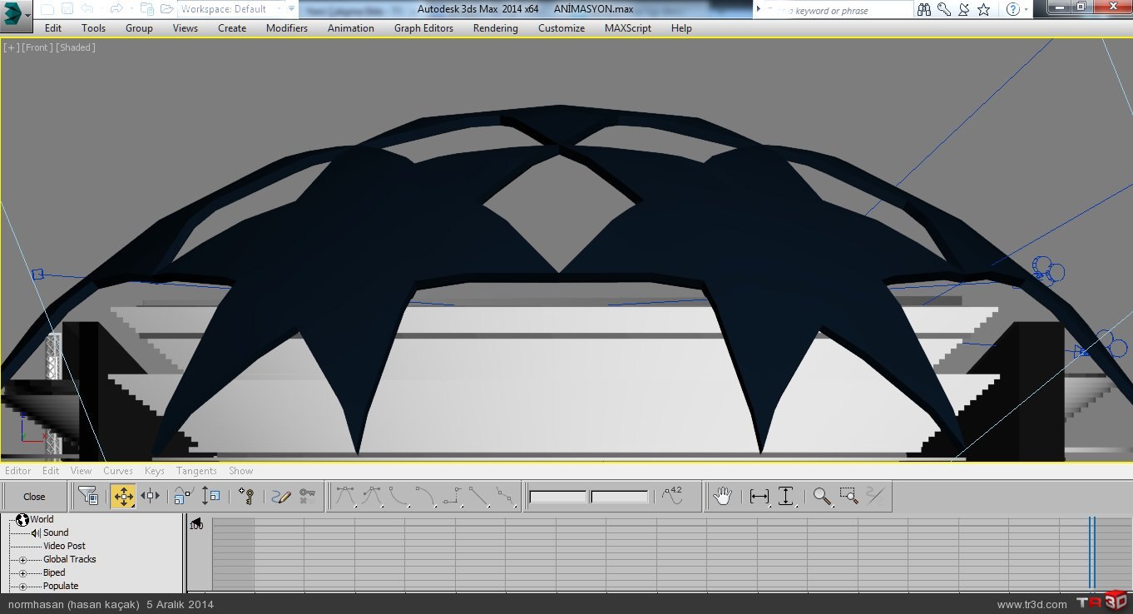Viewport: 1133px width, 614px height.
Task: Click the Subscription Center key icon
Action: tap(944, 9)
